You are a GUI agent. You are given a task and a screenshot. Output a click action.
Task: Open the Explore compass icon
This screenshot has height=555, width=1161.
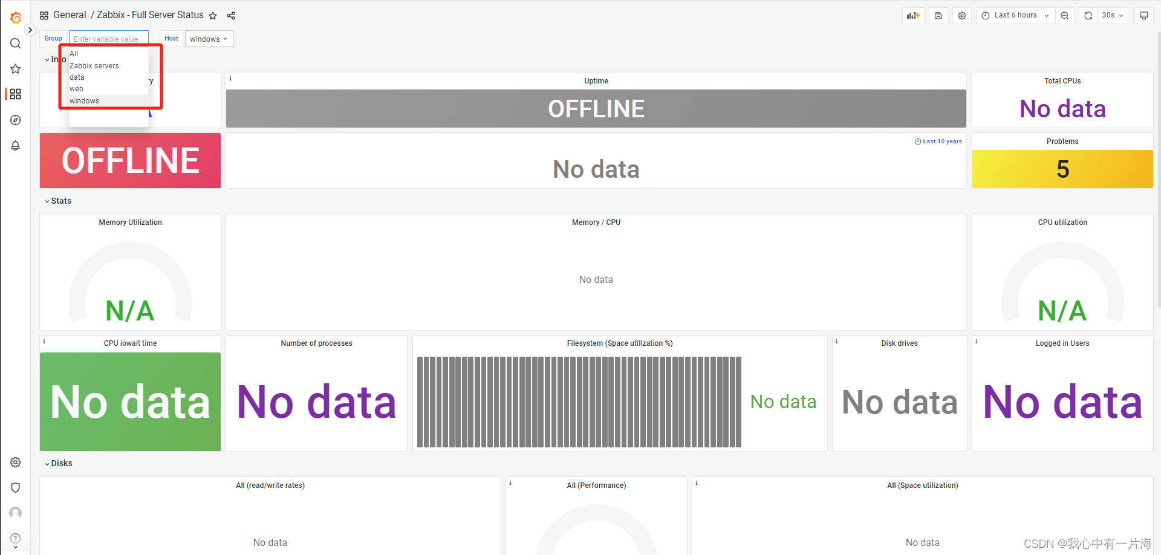pos(16,120)
